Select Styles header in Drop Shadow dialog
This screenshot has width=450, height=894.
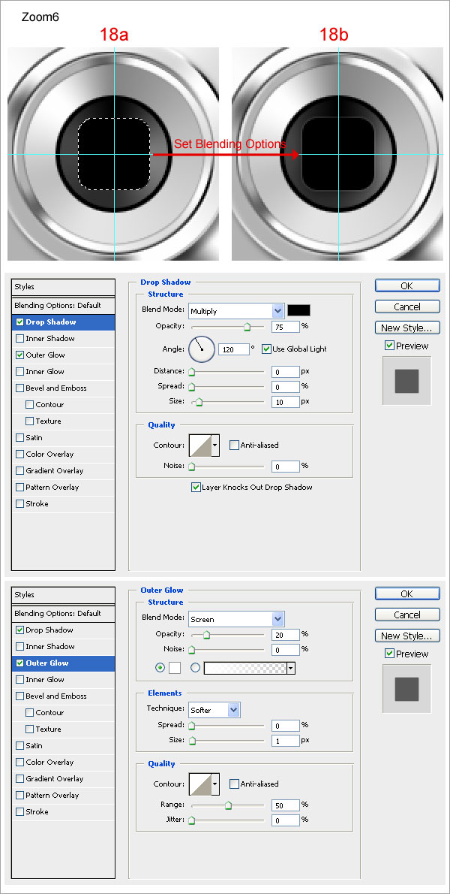point(63,287)
